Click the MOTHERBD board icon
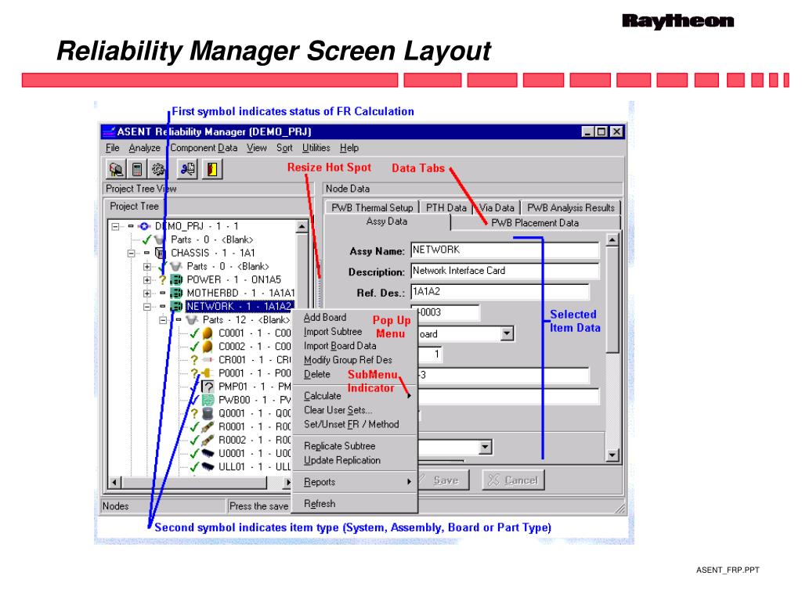The width and height of the screenshot is (802, 601). click(x=176, y=293)
